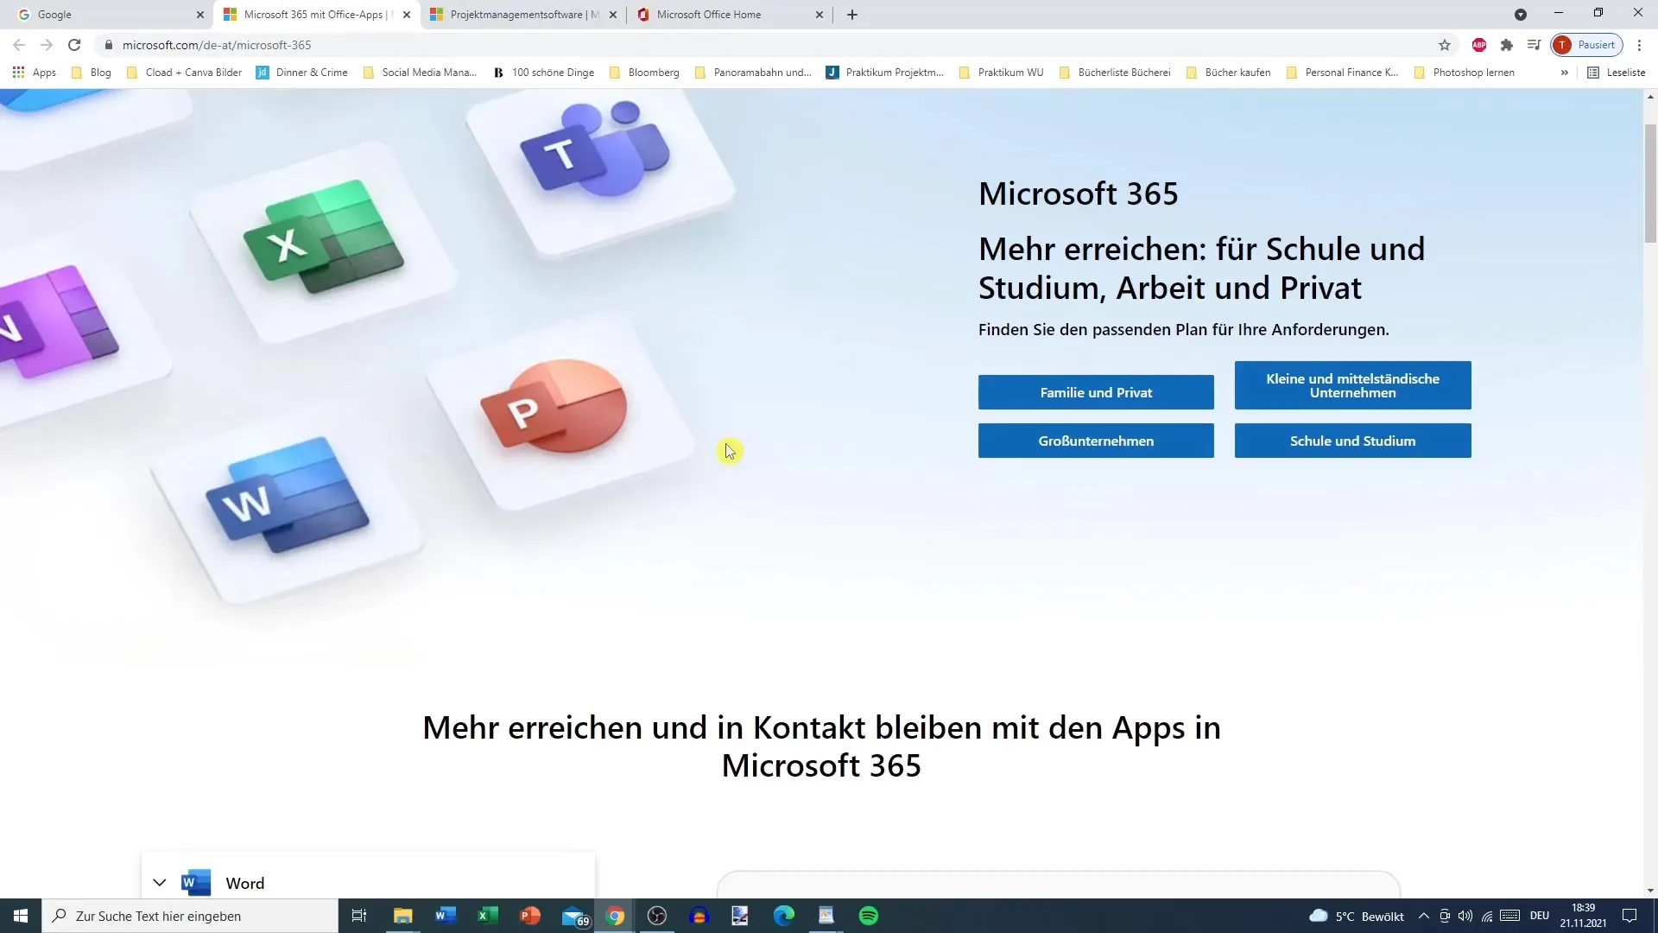This screenshot has height=933, width=1658.
Task: Close the Google tab
Action: click(x=200, y=15)
